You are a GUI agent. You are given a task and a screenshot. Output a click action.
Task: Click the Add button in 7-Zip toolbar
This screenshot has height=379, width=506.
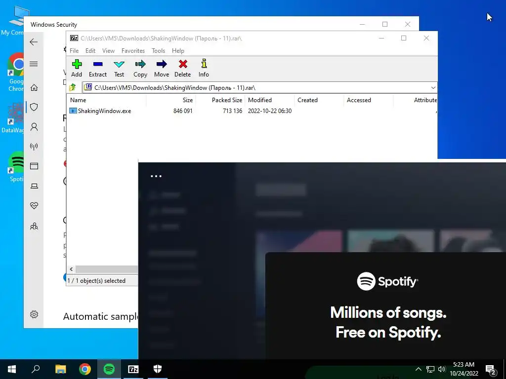77,68
